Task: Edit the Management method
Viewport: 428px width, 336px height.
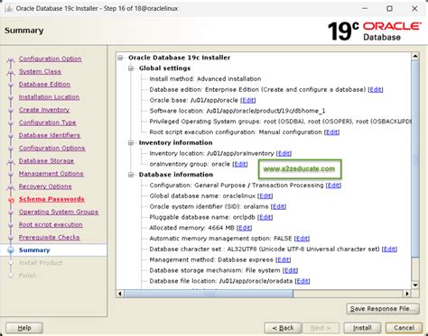Action: pyautogui.click(x=284, y=259)
